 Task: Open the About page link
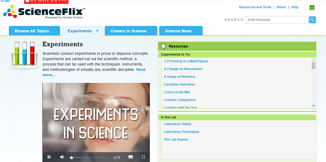[281, 7]
